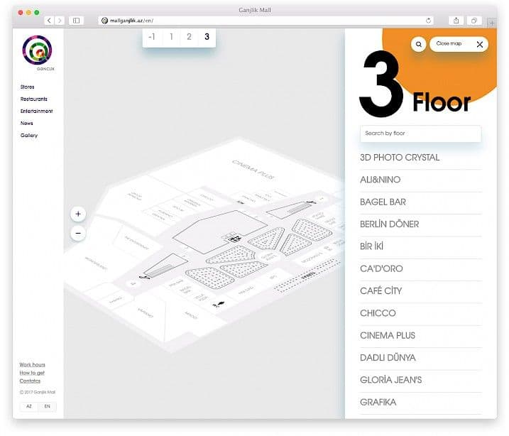Click the Search by floor field
Viewport: 509px width, 436px height.
[x=421, y=133]
